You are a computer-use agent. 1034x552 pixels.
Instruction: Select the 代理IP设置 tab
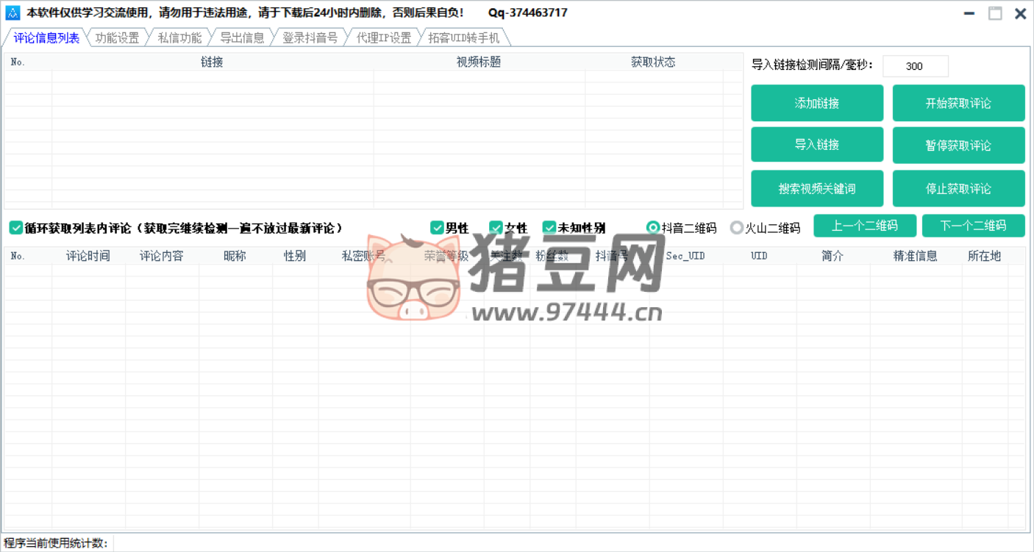click(x=384, y=38)
